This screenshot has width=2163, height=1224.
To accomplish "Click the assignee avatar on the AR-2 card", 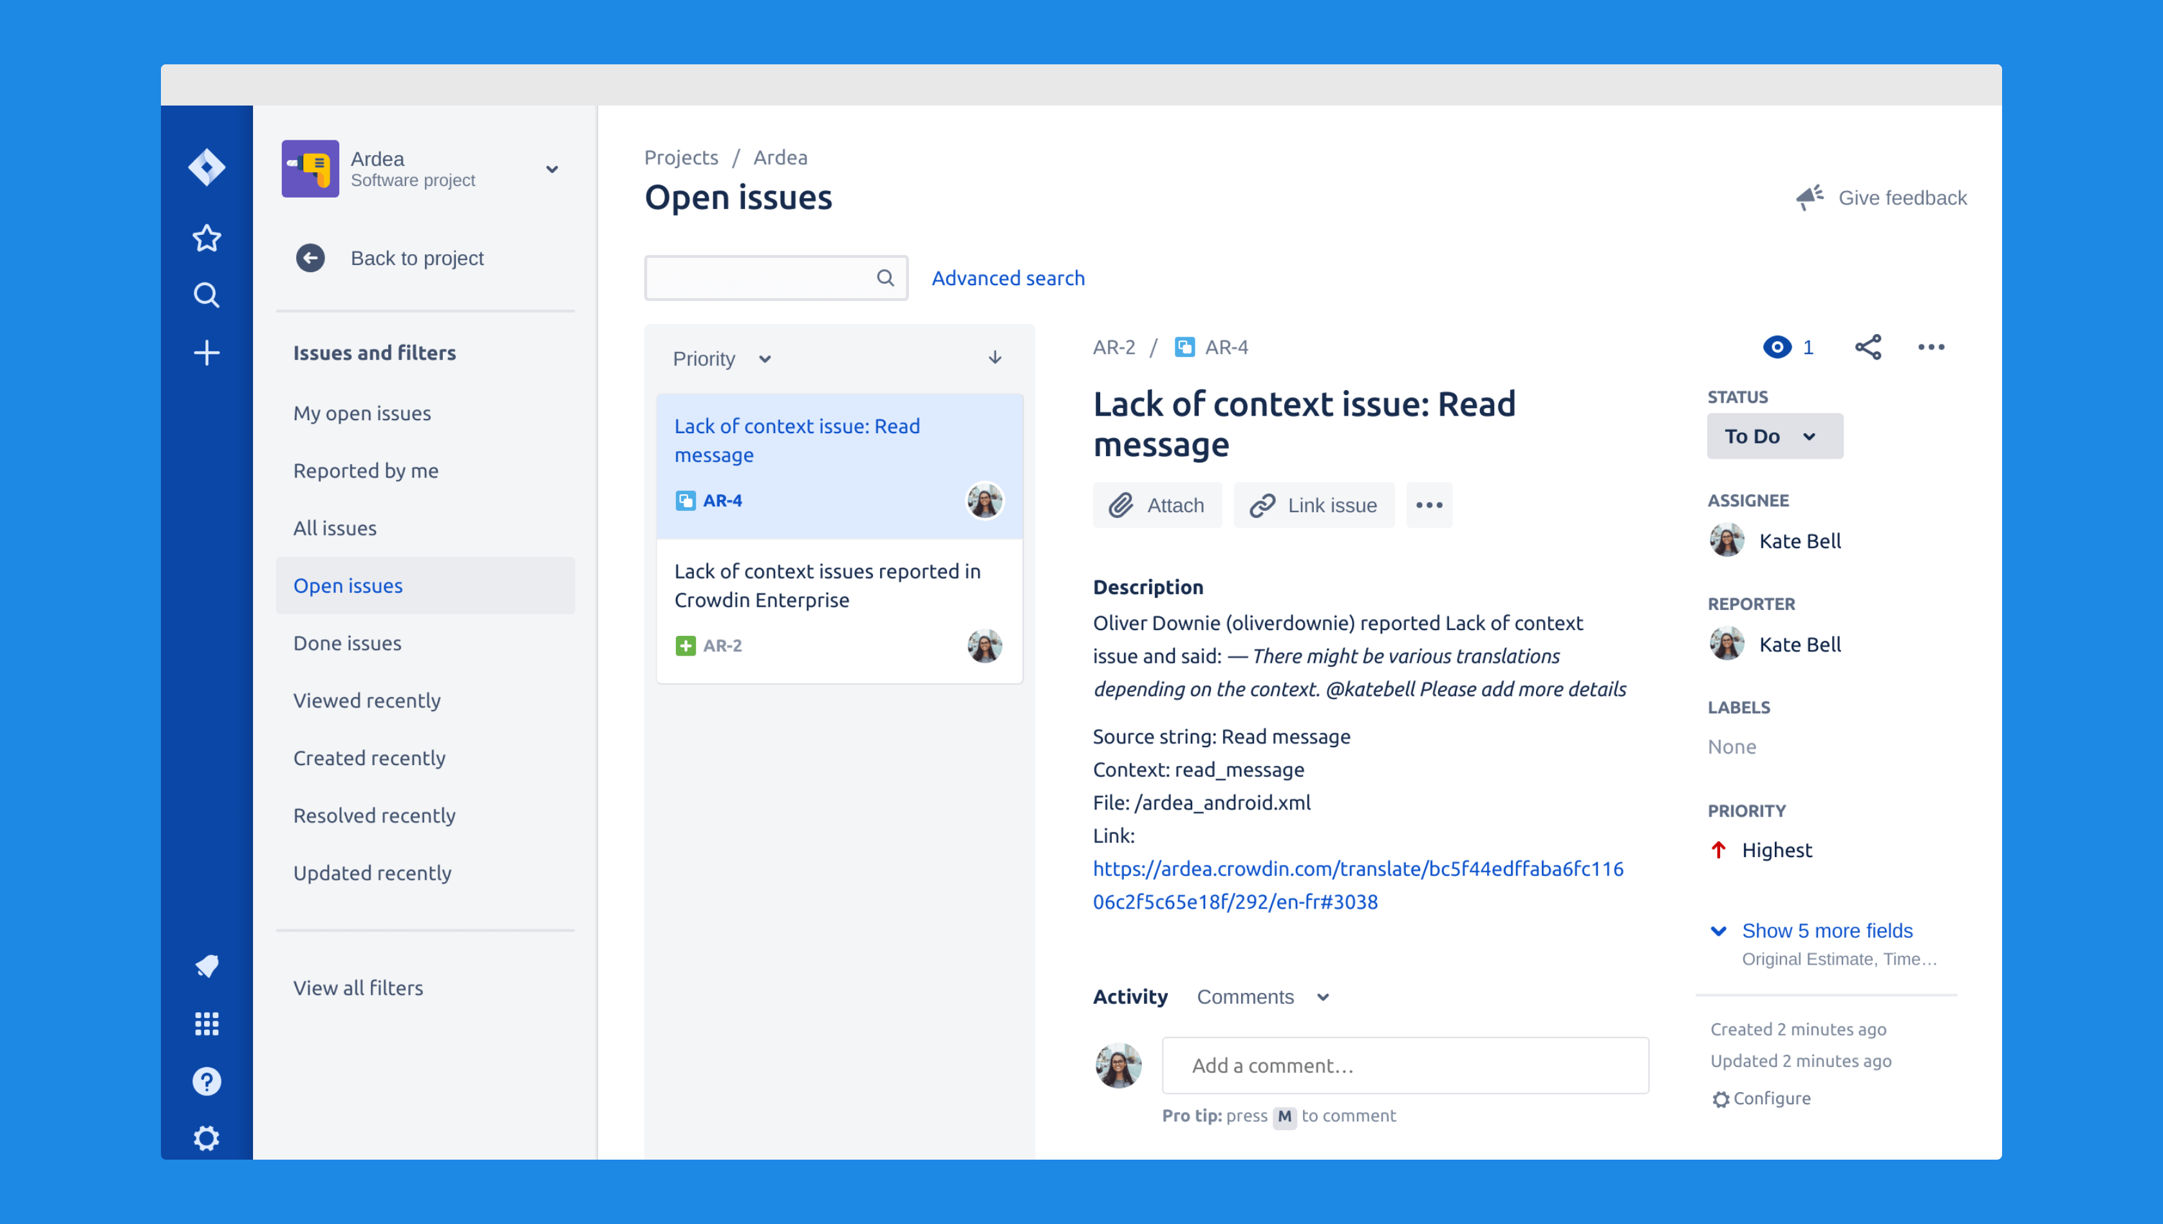I will [984, 645].
